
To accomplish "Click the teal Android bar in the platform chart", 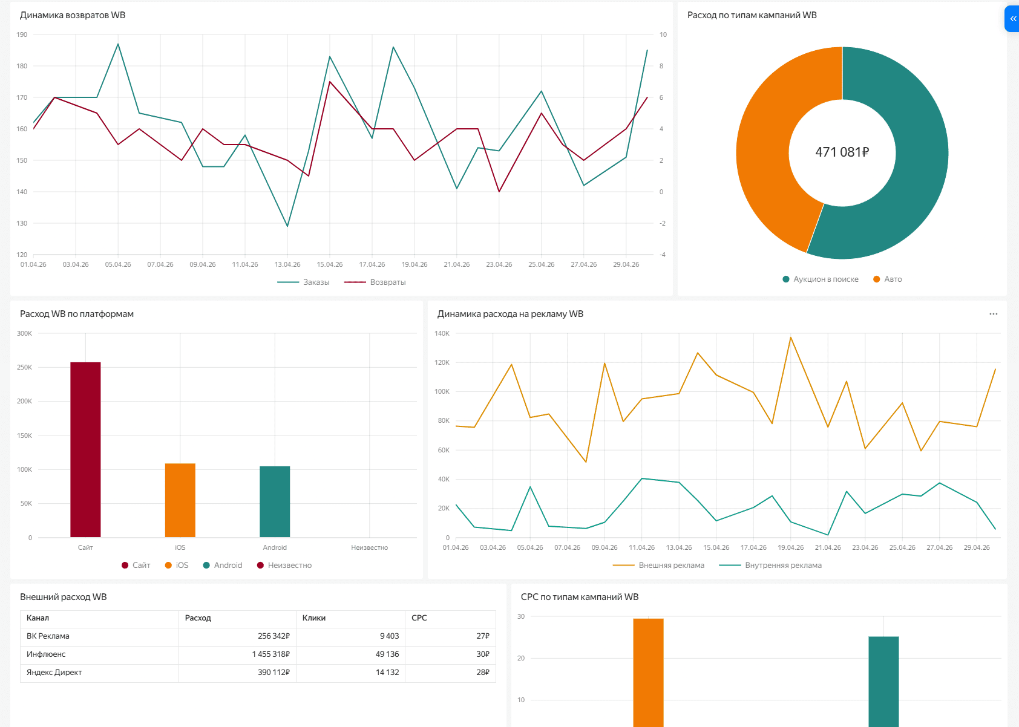I will click(x=275, y=502).
